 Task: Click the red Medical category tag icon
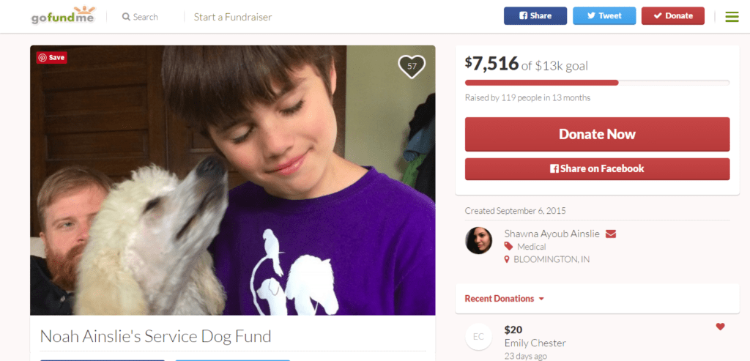click(508, 247)
